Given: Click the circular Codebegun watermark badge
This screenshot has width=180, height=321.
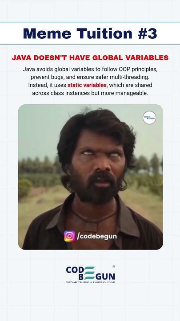Looking at the screenshot, I should (149, 118).
